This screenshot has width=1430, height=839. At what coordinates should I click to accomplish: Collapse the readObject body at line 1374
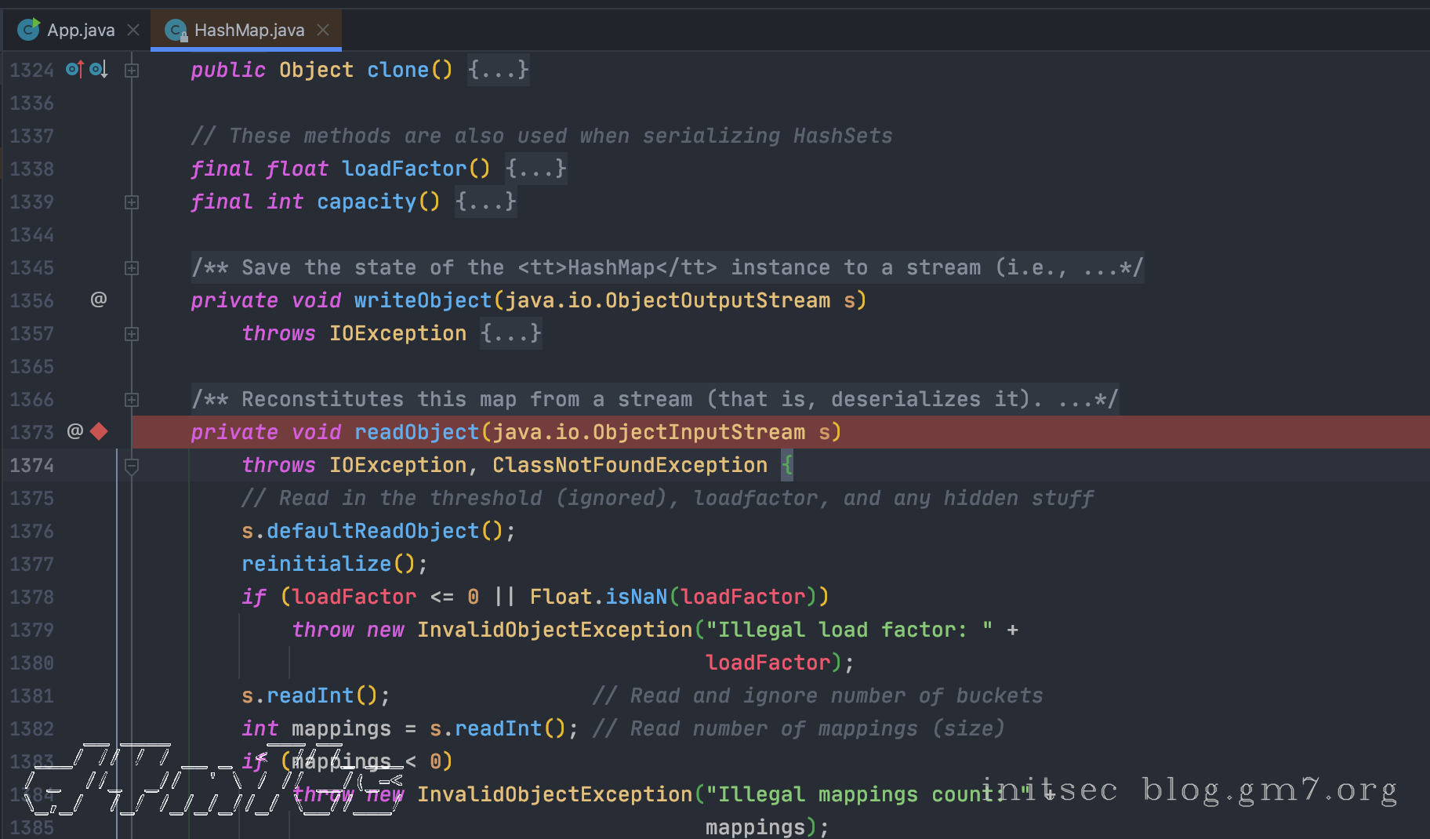132,466
